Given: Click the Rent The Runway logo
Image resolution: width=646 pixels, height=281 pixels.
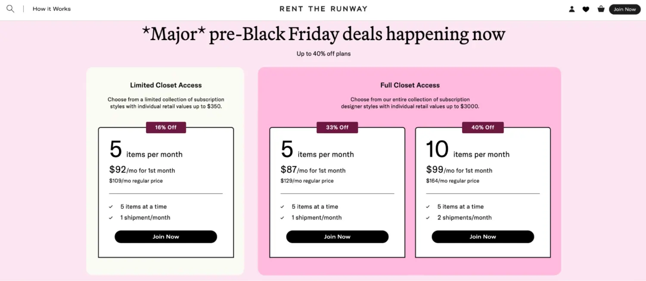Looking at the screenshot, I should [x=323, y=9].
